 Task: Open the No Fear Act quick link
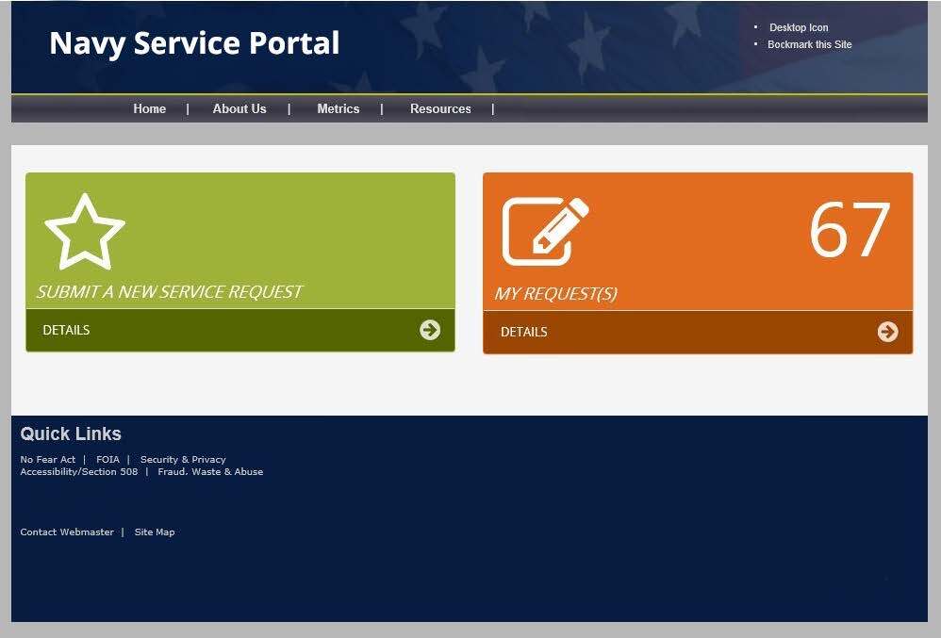pos(48,459)
